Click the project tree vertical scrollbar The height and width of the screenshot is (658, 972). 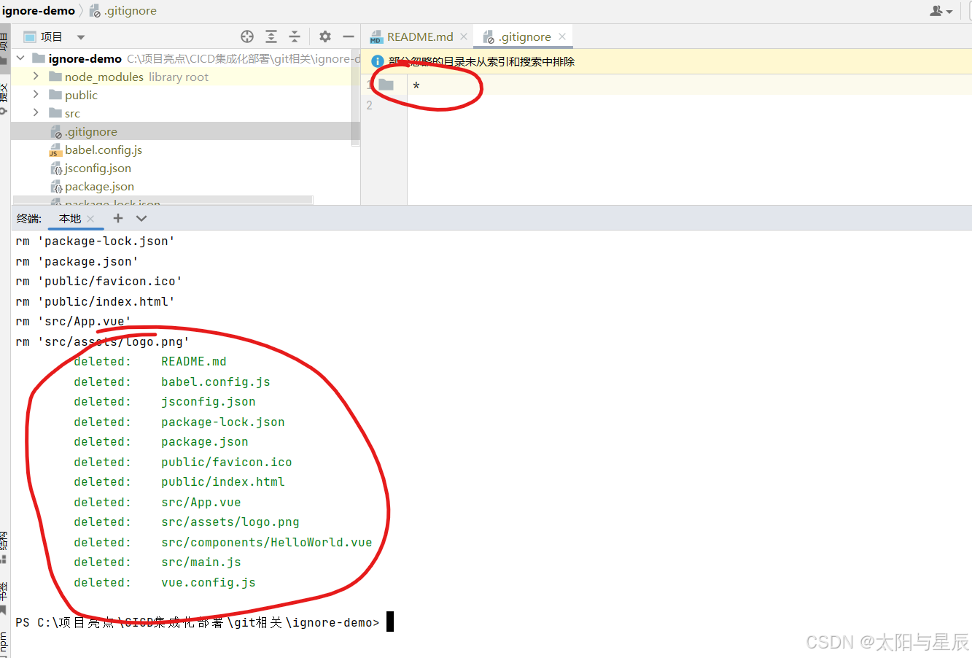point(356,98)
